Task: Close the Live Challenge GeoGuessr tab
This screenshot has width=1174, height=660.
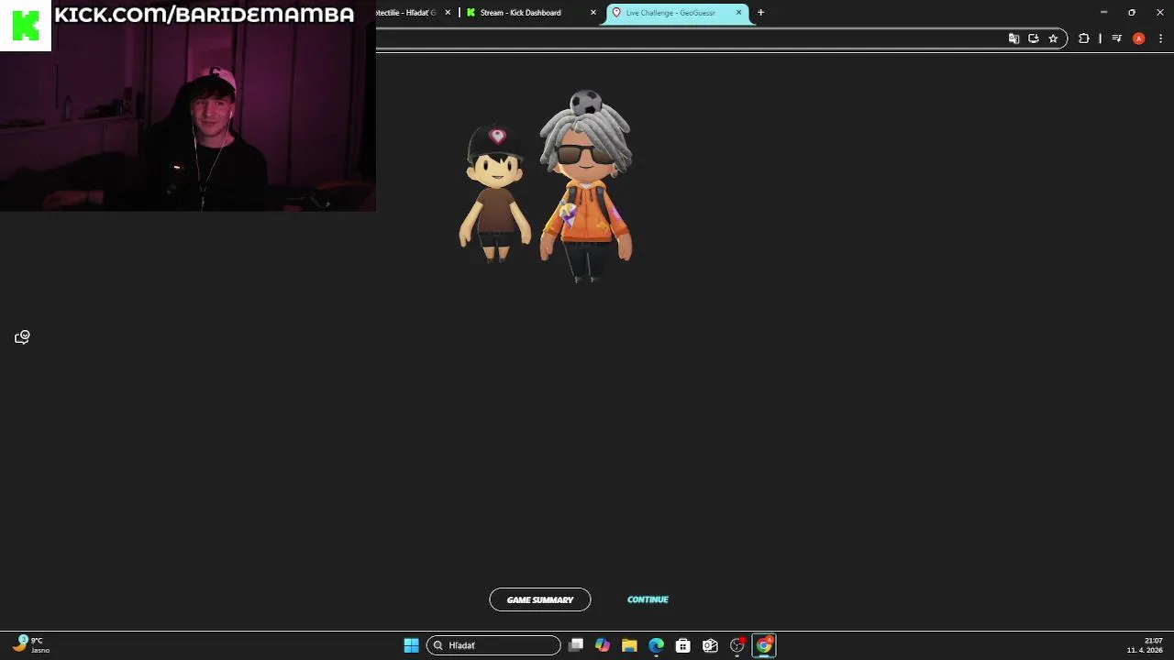Action: tap(738, 13)
